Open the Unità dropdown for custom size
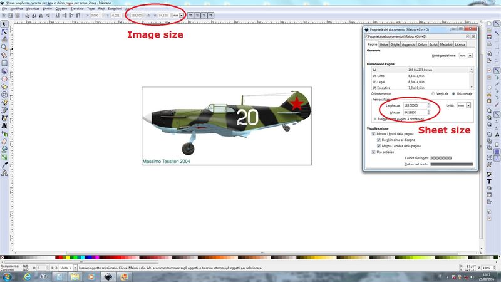Image resolution: width=501 pixels, height=282 pixels. [463, 105]
